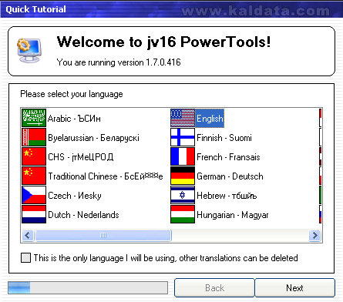Select the German flag icon
Image resolution: width=343 pixels, height=302 pixels.
click(183, 176)
